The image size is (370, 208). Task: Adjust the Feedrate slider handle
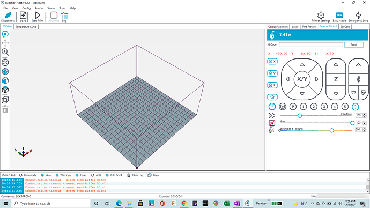299,116
